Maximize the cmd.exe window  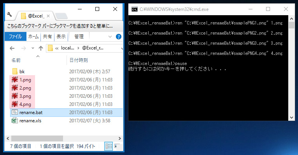[x=268, y=9]
